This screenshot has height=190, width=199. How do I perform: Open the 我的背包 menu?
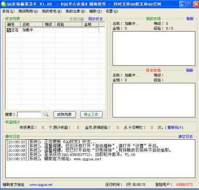click(x=52, y=11)
